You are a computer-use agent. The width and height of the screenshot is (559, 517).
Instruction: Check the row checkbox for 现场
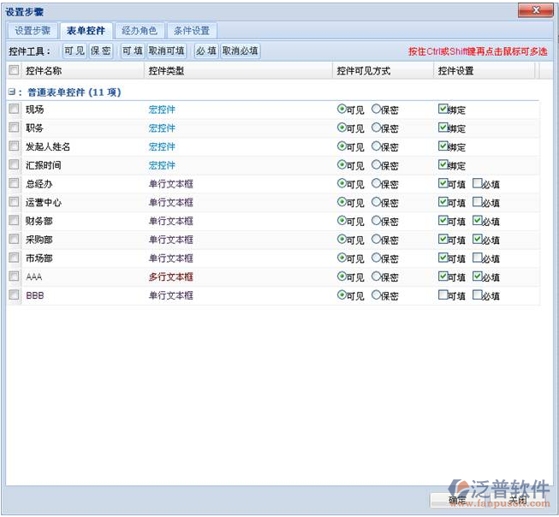click(14, 110)
